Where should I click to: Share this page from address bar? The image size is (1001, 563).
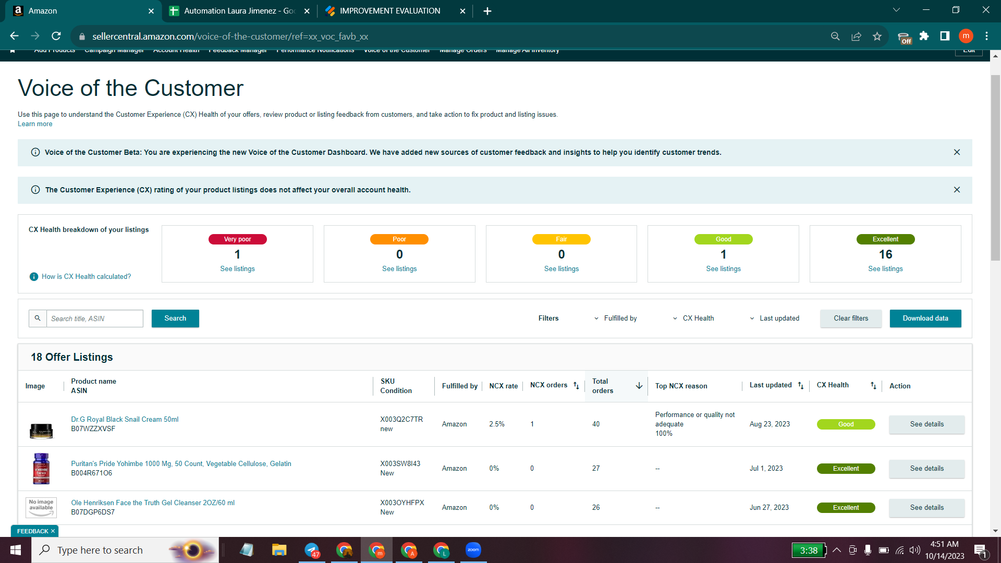click(x=856, y=36)
